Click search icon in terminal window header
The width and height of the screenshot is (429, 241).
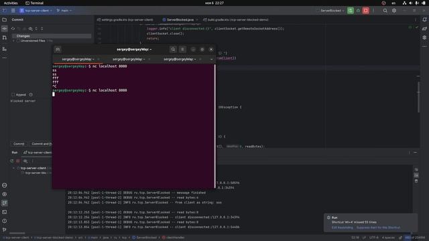pos(173,50)
